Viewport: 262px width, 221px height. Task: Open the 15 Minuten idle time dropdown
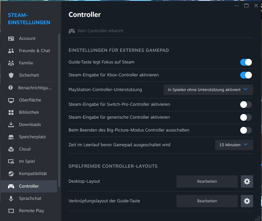pos(234,145)
